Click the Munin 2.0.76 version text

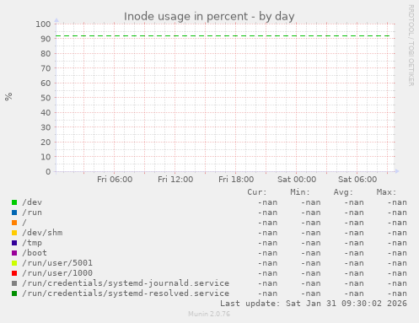209,314
